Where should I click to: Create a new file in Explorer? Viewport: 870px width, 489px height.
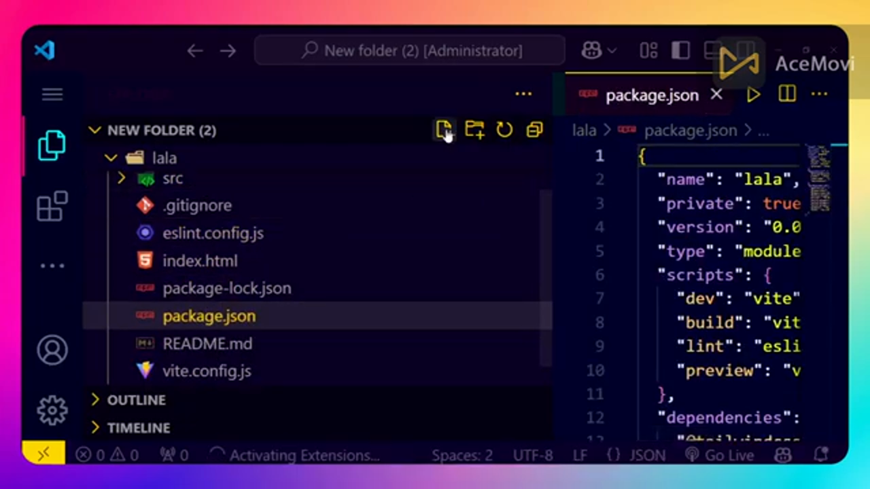coord(444,130)
